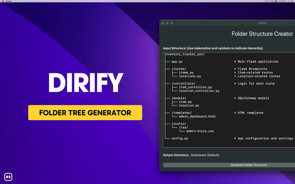This screenshot has height=184, width=295.
Task: Select the config.py line
Action: (180, 138)
